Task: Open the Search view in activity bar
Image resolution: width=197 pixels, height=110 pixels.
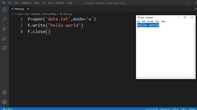Action: click(x=4, y=19)
